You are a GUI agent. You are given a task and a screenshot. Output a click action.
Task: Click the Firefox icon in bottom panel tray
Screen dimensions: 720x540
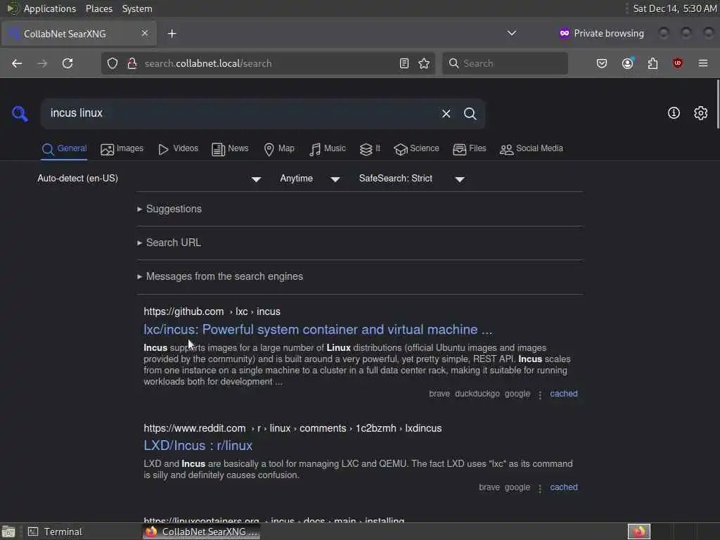pos(639,532)
